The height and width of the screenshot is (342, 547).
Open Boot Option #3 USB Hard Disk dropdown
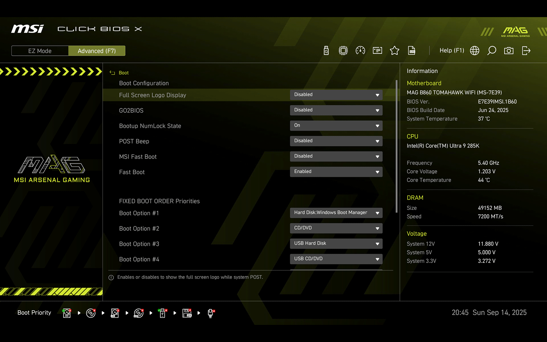pyautogui.click(x=336, y=244)
